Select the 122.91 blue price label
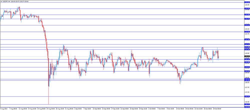 click(247, 32)
